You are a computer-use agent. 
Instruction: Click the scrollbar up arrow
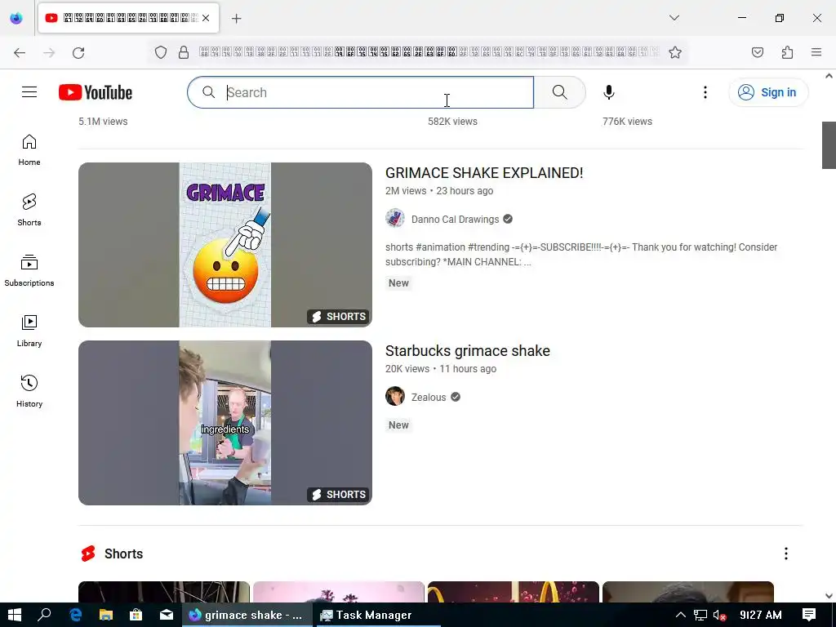pos(829,76)
